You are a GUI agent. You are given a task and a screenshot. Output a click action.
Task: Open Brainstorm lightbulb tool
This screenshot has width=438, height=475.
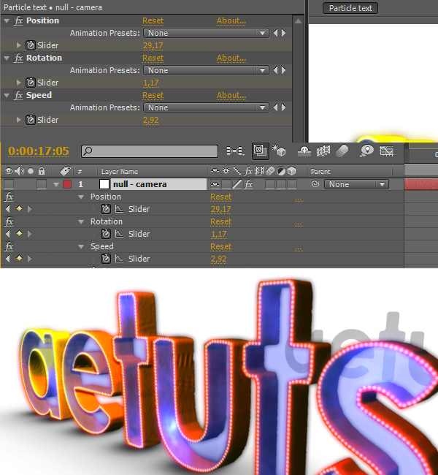(366, 151)
